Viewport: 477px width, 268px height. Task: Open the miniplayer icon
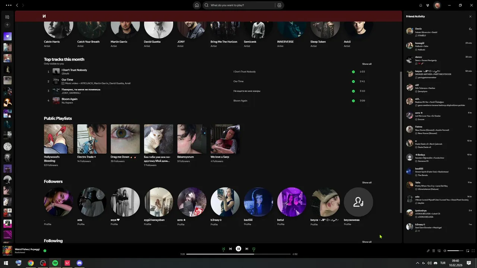coord(467,251)
